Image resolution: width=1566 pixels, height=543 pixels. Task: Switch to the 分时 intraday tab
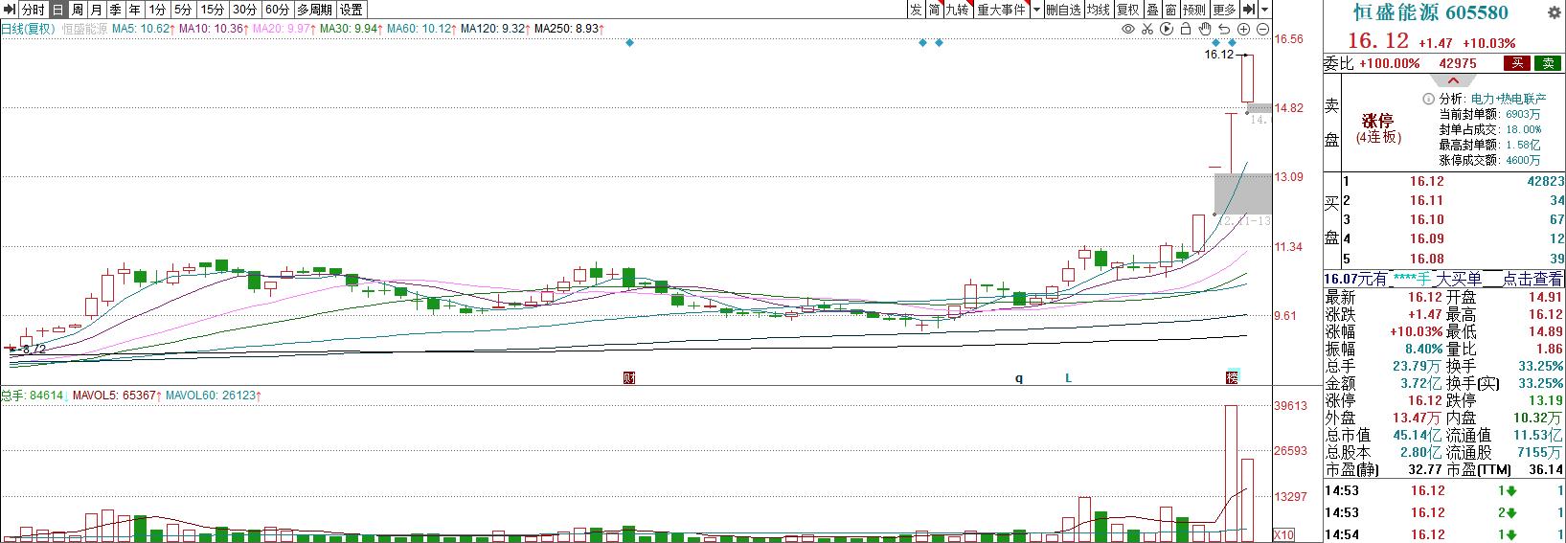coord(34,10)
